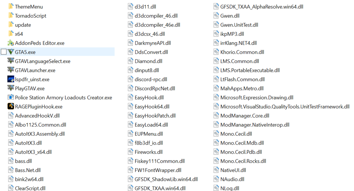Image resolution: width=354 pixels, height=191 pixels.
Task: Select the file name EUPMenu.dll
Action: pos(149,134)
